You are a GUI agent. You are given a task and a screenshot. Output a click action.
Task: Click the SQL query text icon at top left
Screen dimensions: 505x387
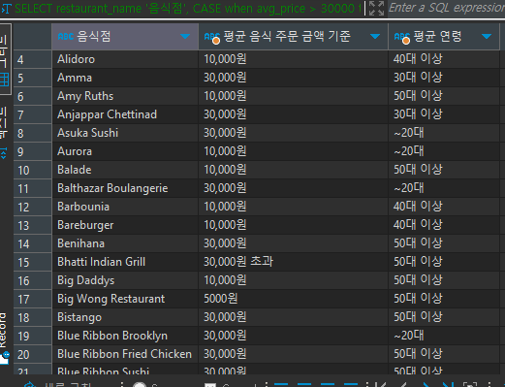pos(6,8)
